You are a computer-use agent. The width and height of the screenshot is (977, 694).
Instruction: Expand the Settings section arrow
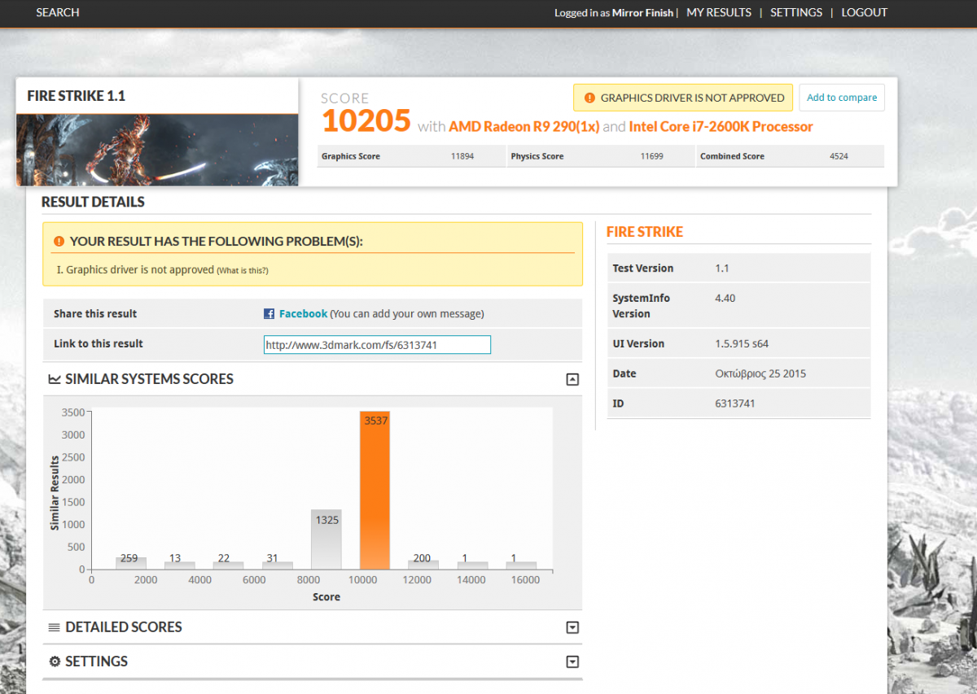pyautogui.click(x=572, y=661)
